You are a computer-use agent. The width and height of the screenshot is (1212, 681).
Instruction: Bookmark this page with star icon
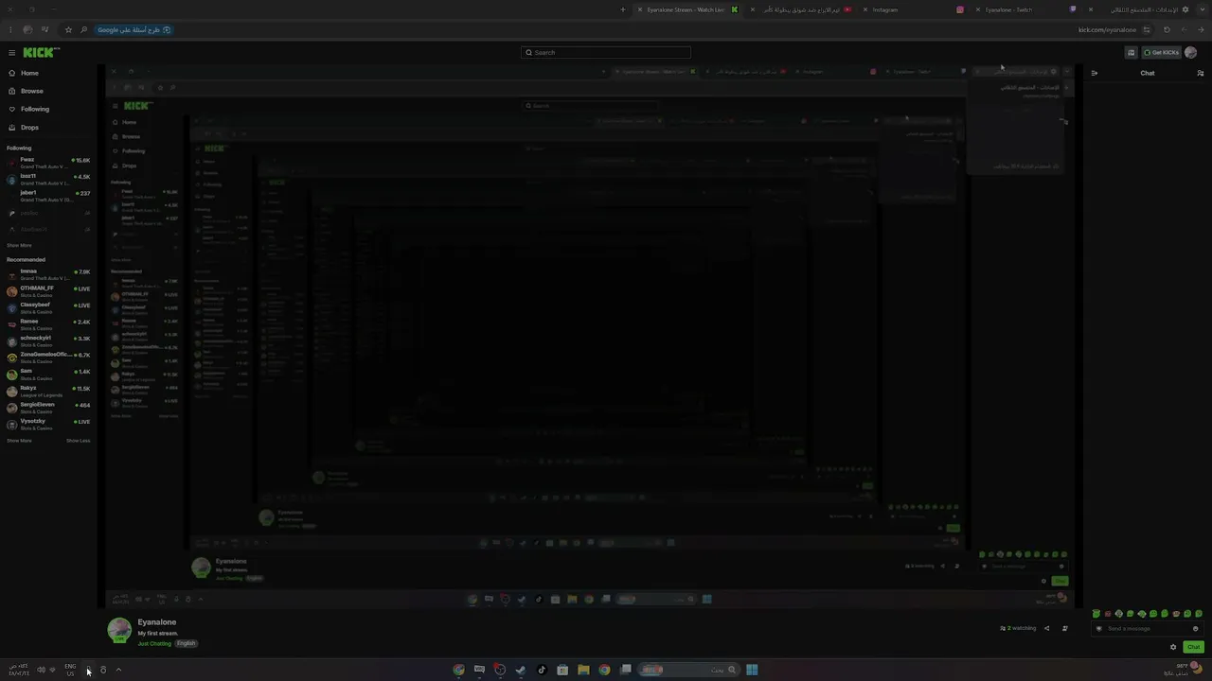click(x=67, y=29)
